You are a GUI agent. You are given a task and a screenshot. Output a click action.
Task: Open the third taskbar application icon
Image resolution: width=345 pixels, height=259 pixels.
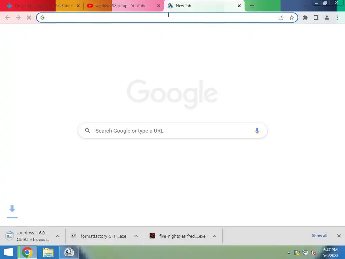point(69,252)
